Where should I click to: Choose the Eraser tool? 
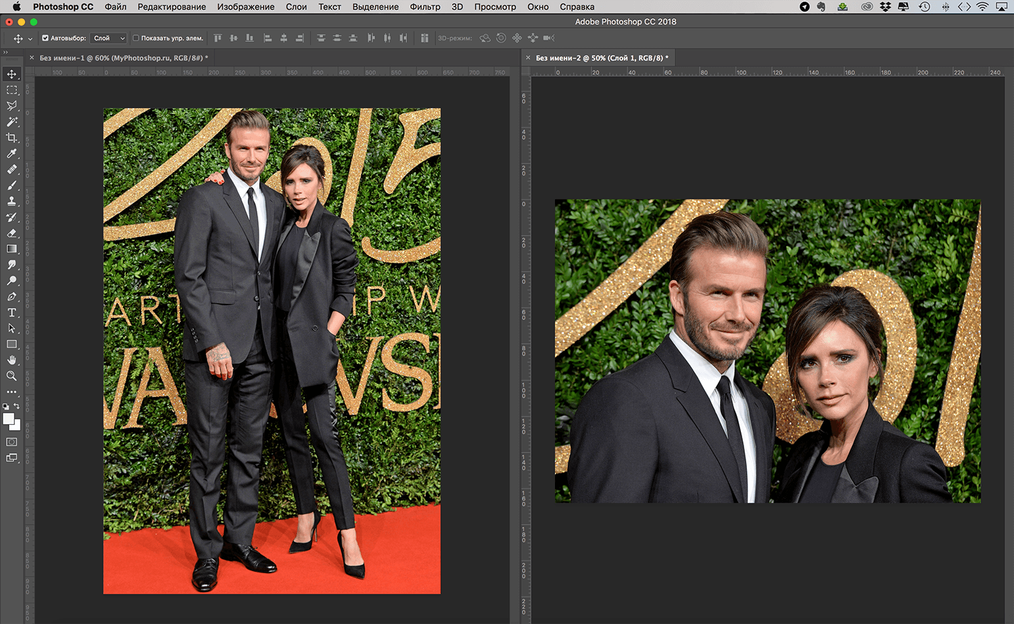tap(11, 233)
